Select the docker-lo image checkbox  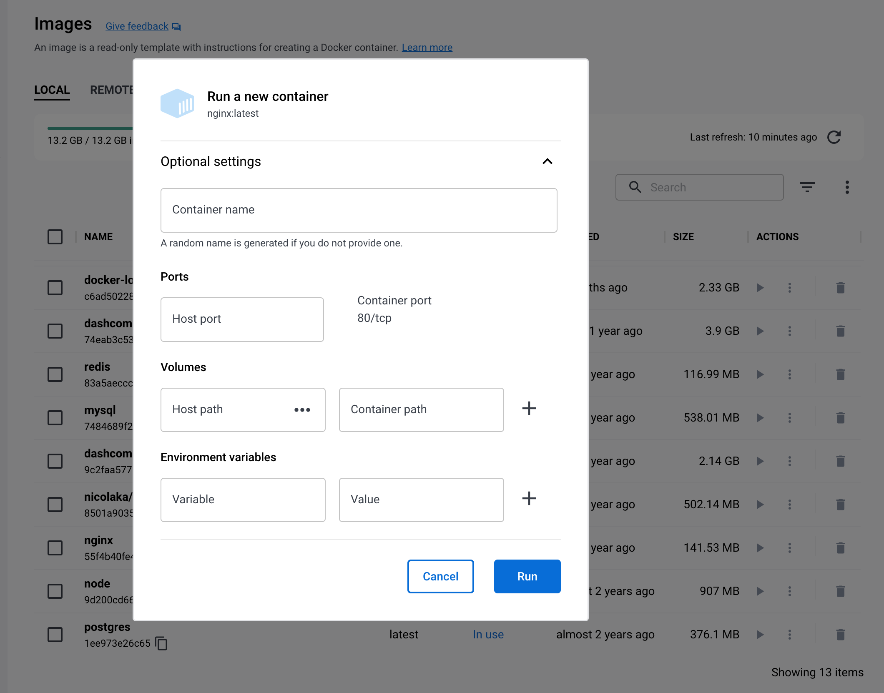point(55,288)
